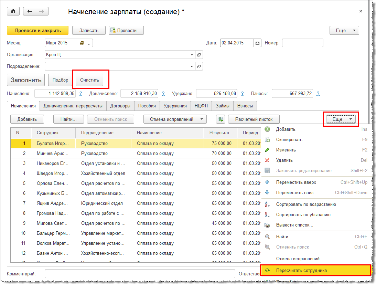Open the month picker icon next to Март 2015
This screenshot has height=284, width=376.
pyautogui.click(x=82, y=43)
